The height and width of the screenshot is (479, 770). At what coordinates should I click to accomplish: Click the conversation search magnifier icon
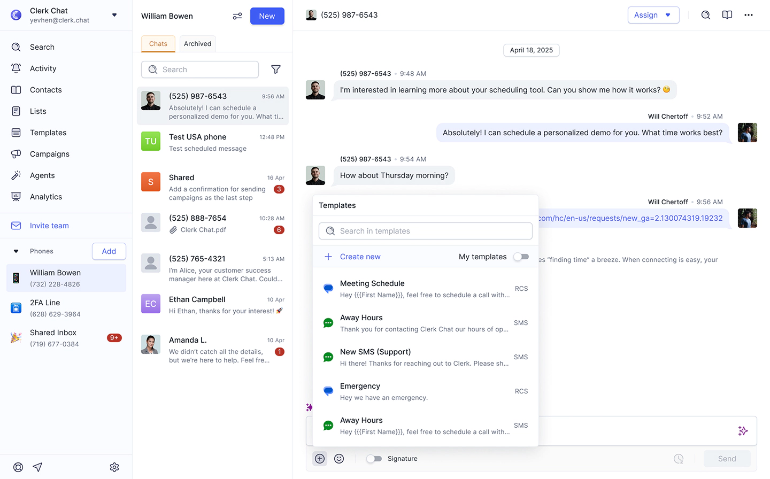[706, 15]
